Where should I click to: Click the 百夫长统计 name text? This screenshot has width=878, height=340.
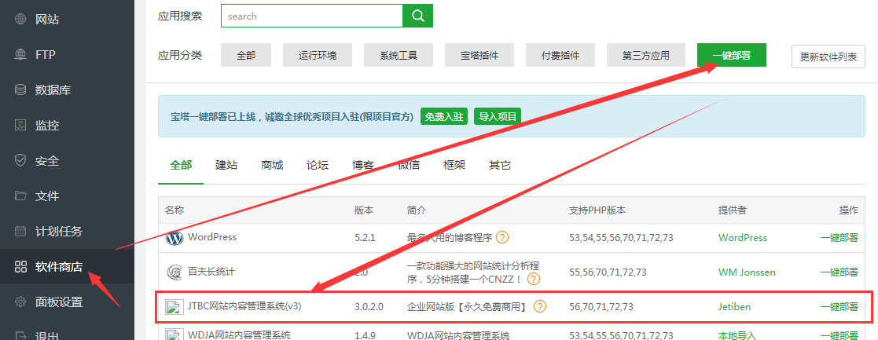pos(211,272)
